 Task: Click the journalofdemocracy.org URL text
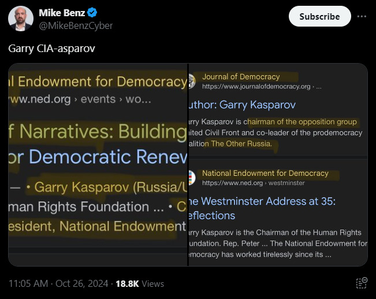[257, 86]
